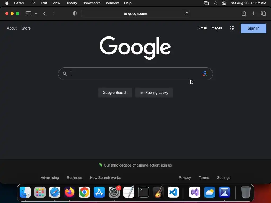271x203 pixels.
Task: Open the View menu
Action: tap(56, 3)
